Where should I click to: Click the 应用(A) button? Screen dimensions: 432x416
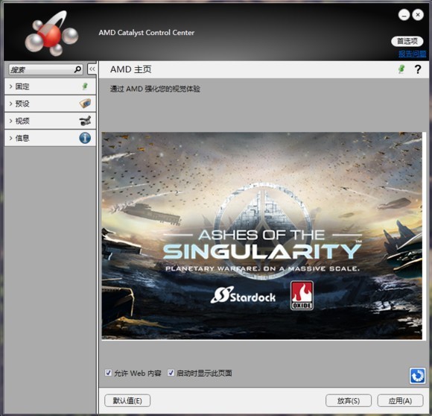pos(400,400)
